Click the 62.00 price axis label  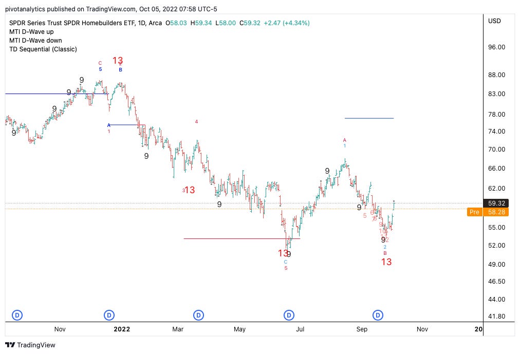[x=496, y=188]
